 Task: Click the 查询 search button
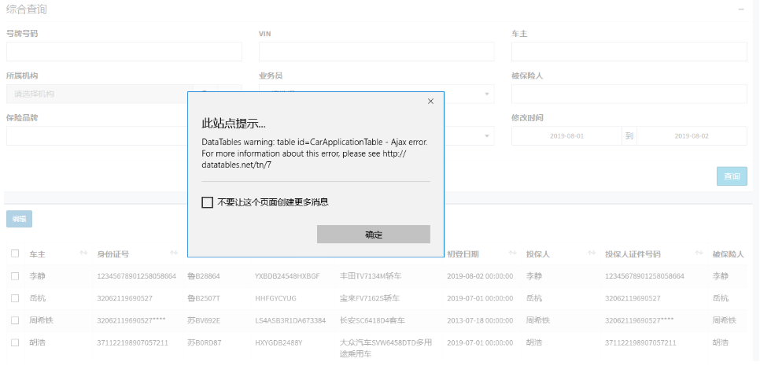point(732,176)
